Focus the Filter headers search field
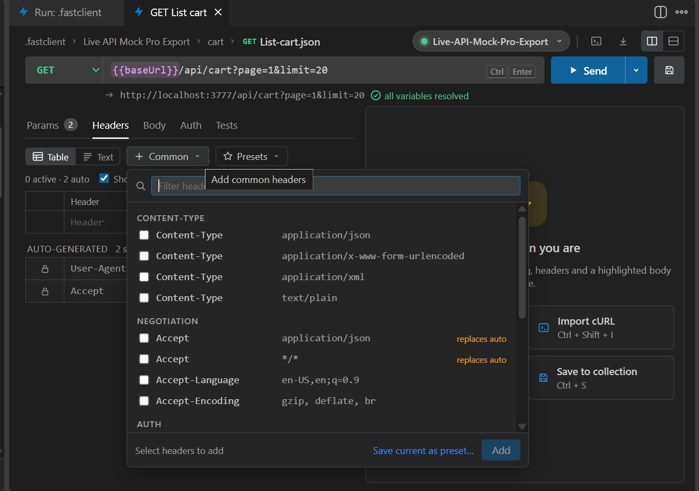699x491 pixels. tap(336, 186)
